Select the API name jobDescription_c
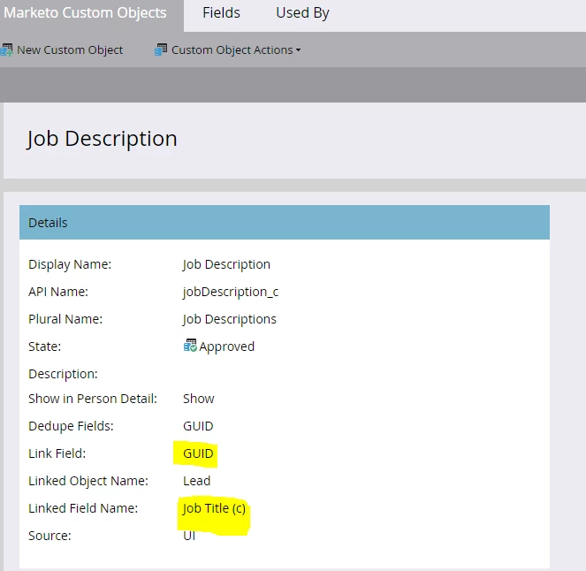Screen dimensions: 586x571 click(x=231, y=292)
